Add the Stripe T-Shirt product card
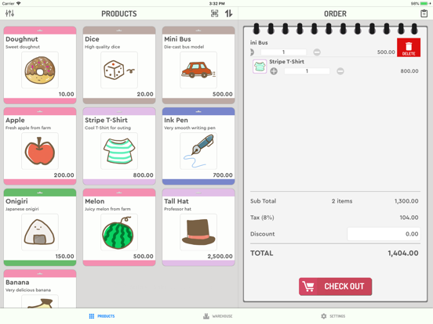433x324 pixels. (x=119, y=146)
